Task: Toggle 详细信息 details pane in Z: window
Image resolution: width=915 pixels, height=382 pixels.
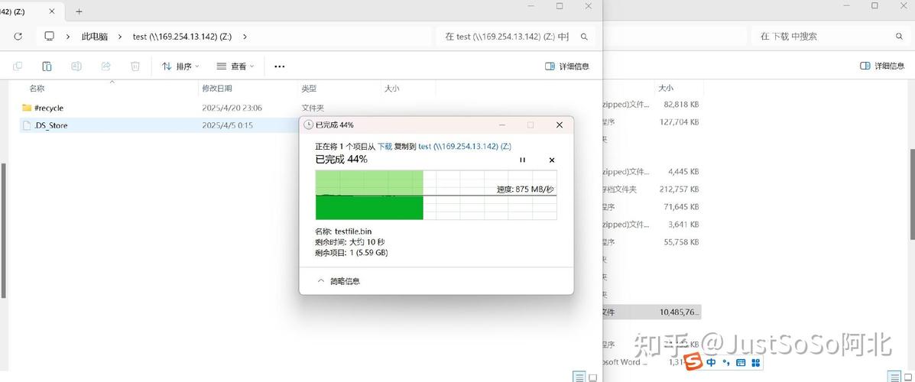Action: pyautogui.click(x=566, y=66)
